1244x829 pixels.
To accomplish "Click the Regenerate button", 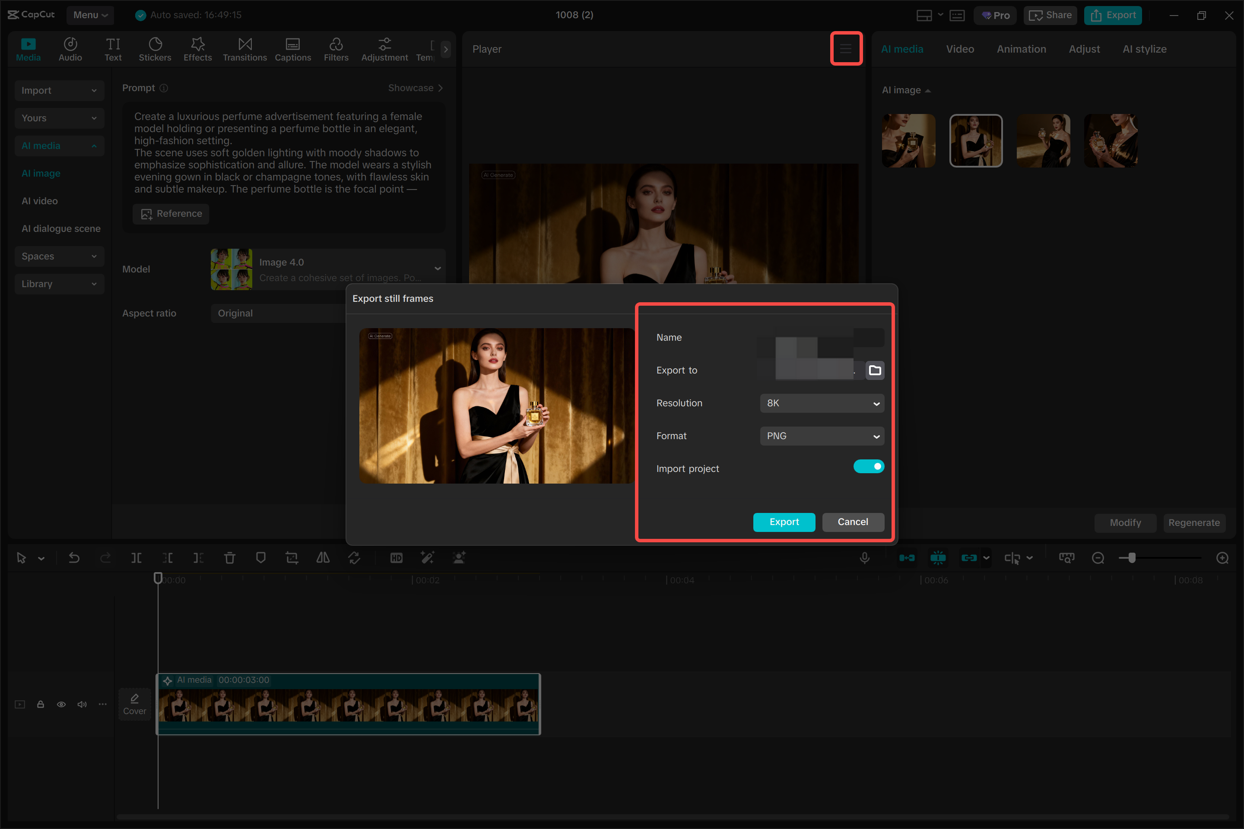I will click(x=1194, y=522).
